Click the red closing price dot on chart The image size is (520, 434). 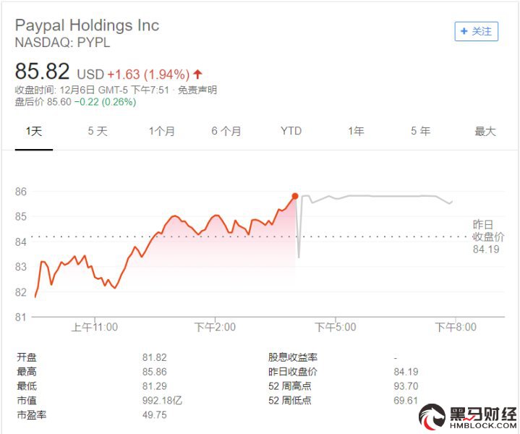point(295,196)
